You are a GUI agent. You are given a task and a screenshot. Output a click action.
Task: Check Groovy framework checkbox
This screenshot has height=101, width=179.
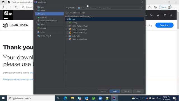pos(68,22)
